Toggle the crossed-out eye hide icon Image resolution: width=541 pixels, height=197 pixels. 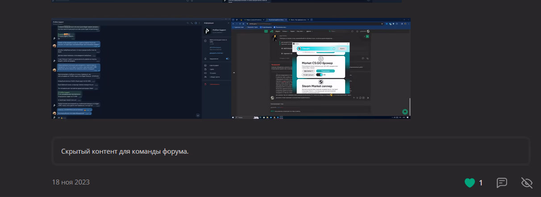(527, 183)
